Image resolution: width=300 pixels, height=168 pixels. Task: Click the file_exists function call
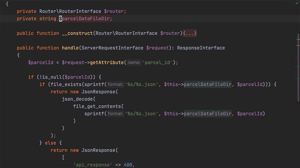click(x=66, y=84)
